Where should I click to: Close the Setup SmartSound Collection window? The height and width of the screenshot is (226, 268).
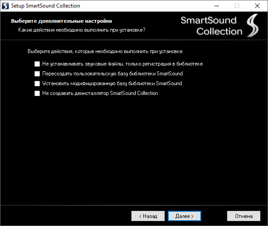(x=257, y=6)
